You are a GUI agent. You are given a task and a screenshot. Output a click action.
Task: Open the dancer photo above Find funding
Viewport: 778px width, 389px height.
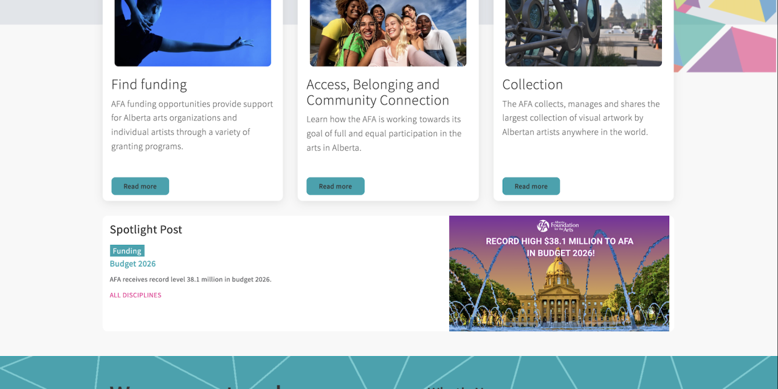193,33
